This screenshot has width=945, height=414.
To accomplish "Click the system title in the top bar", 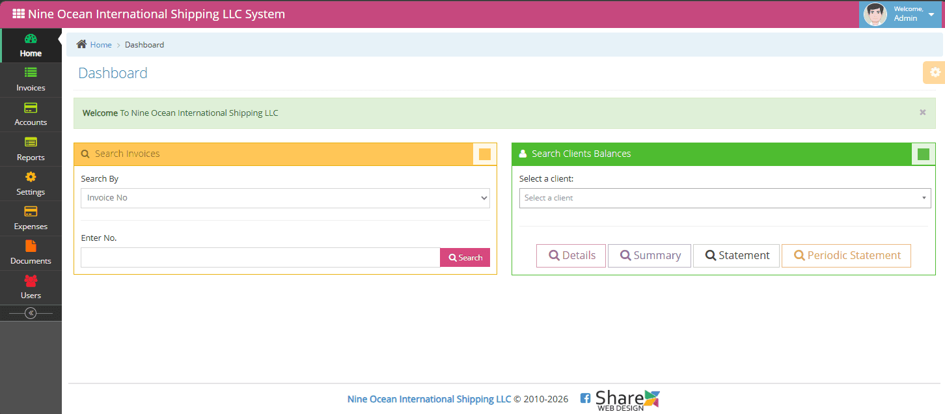I will click(156, 14).
